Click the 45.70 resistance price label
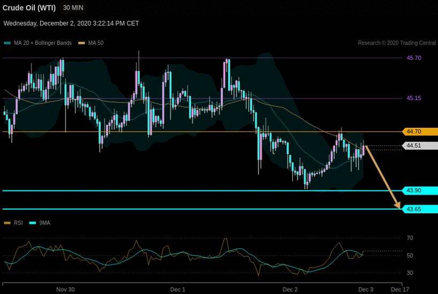The image size is (438, 294). (414, 58)
